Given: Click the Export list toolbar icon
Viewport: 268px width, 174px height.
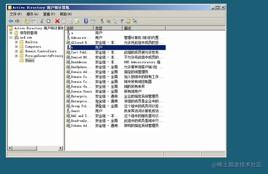Looking at the screenshot, I should pyautogui.click(x=77, y=21).
